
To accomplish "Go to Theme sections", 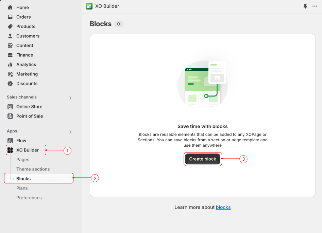I will [x=33, y=169].
